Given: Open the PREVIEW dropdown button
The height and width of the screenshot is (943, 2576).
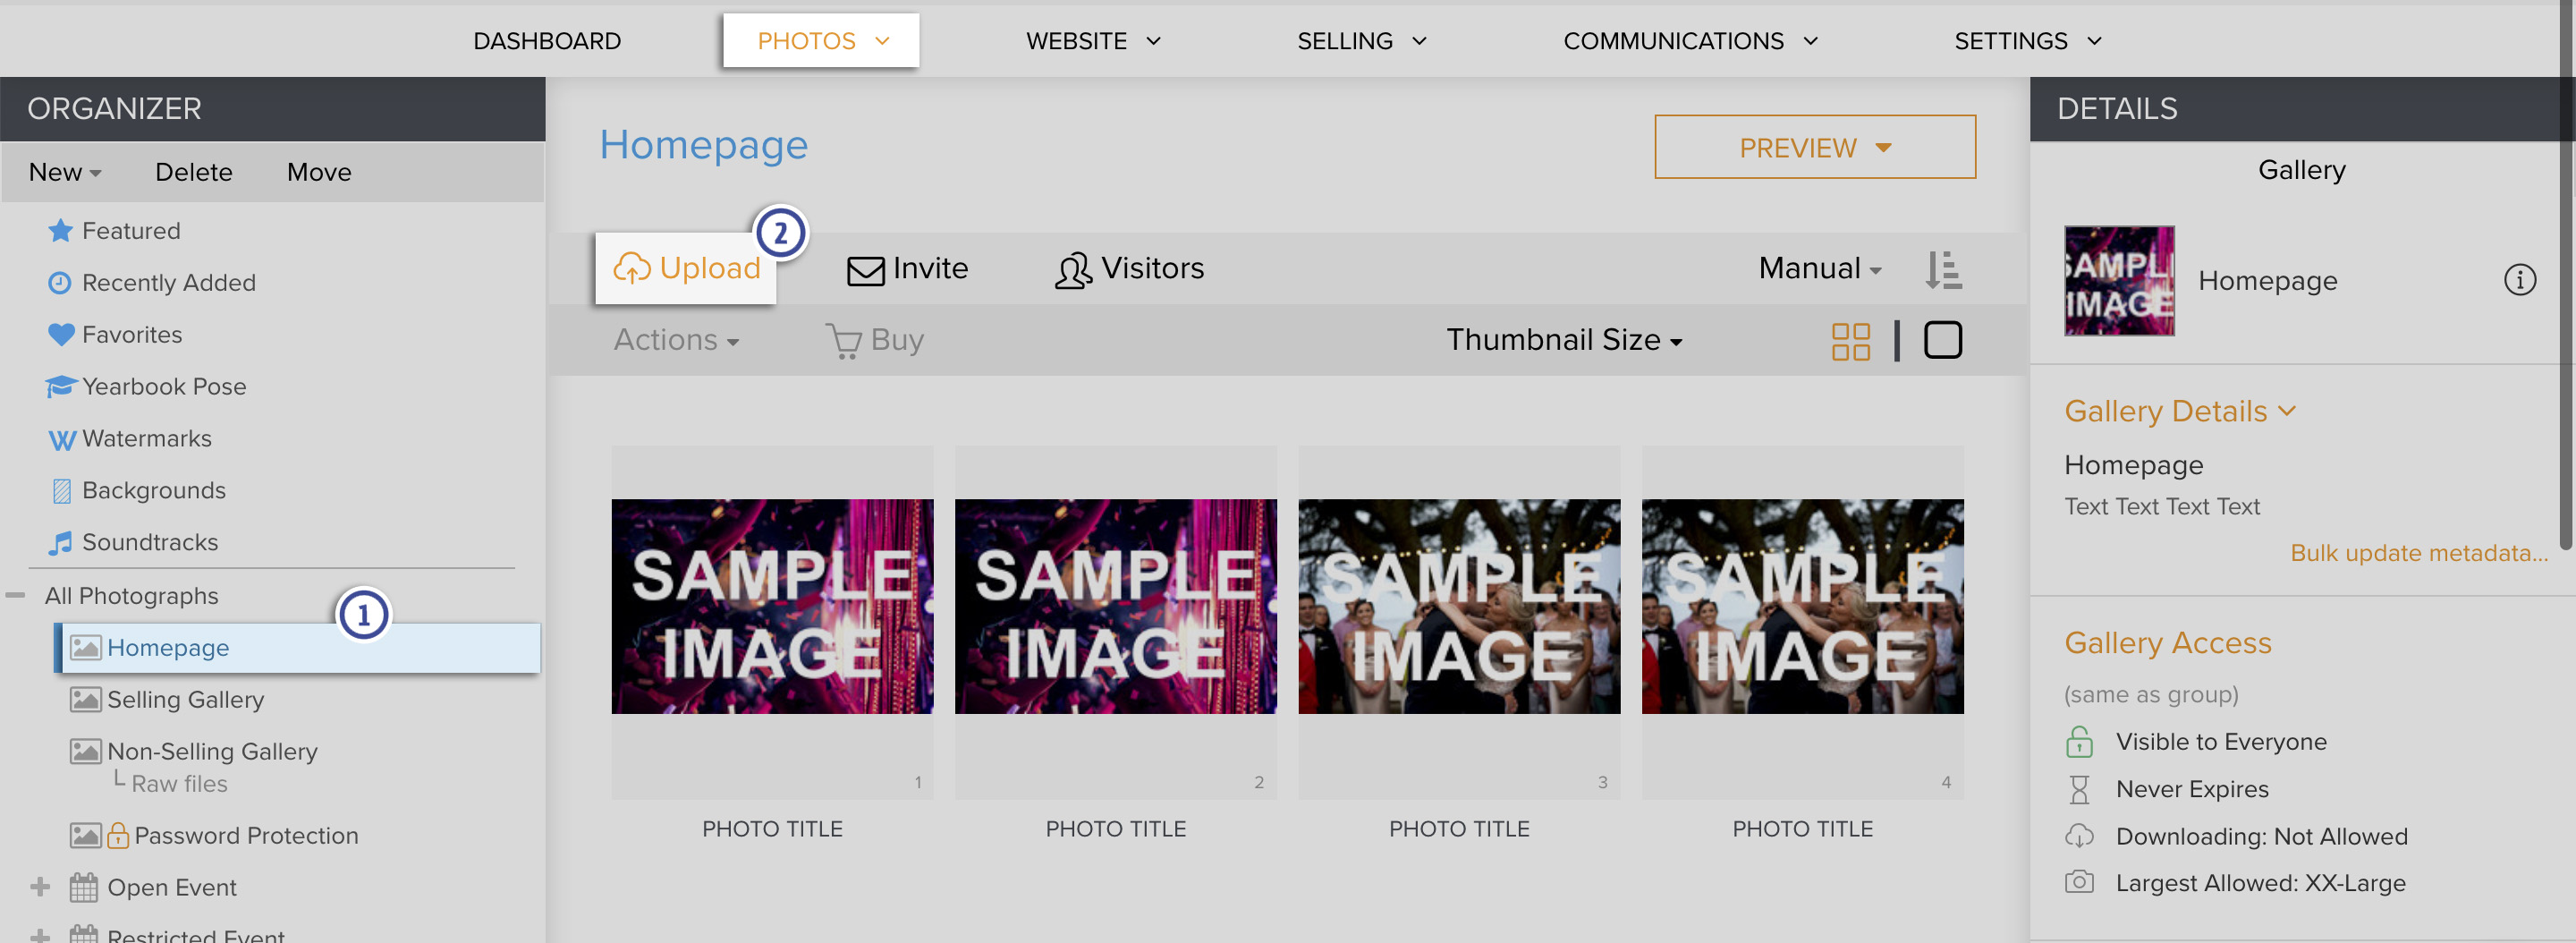Looking at the screenshot, I should (1814, 147).
